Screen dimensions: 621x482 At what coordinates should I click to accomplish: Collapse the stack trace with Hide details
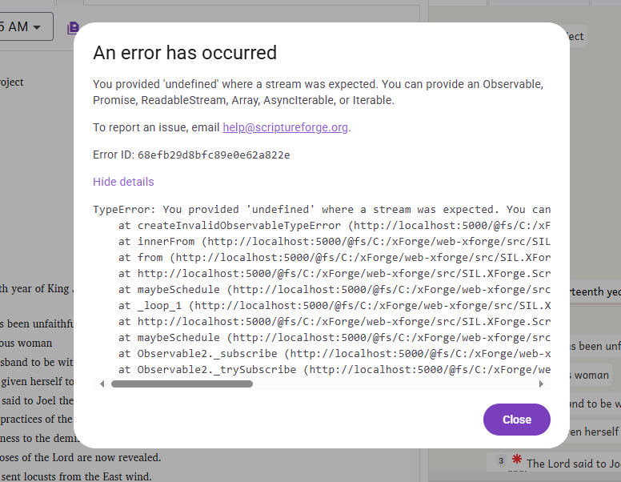click(123, 182)
